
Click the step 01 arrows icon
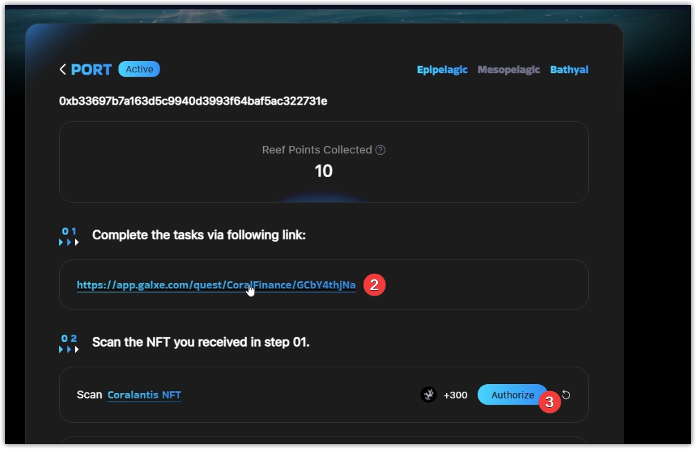tap(69, 236)
